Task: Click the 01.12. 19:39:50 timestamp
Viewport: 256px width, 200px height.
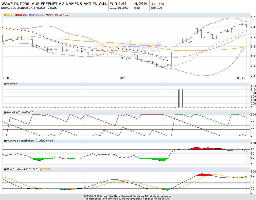Action: 119,8
